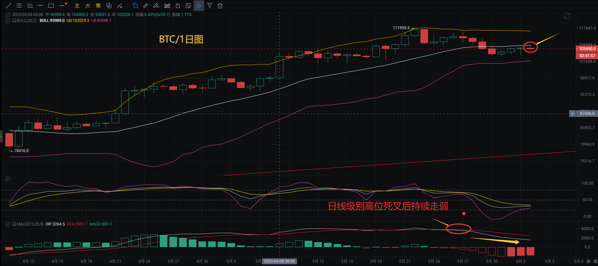This screenshot has width=598, height=266.
Task: Click the 主 indicator button
Action: coord(77,6)
